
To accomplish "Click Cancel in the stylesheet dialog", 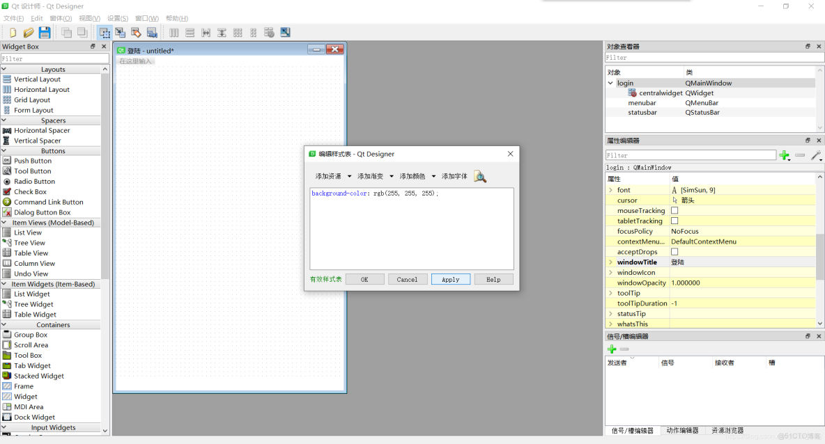I will (x=408, y=278).
